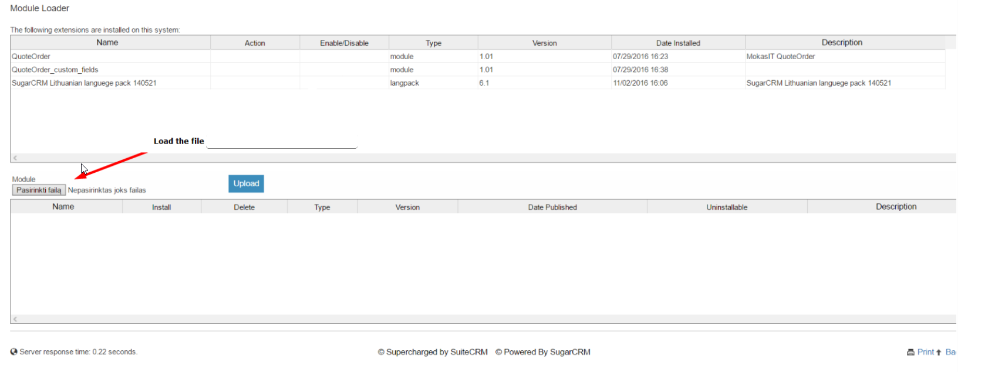This screenshot has width=988, height=372.
Task: Click the Module Loader page title
Action: pos(40,8)
